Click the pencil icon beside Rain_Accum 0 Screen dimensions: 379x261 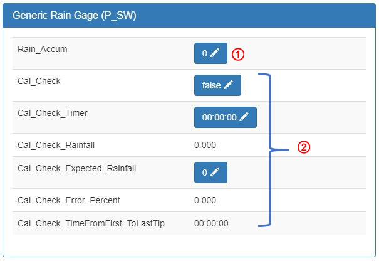click(x=215, y=53)
